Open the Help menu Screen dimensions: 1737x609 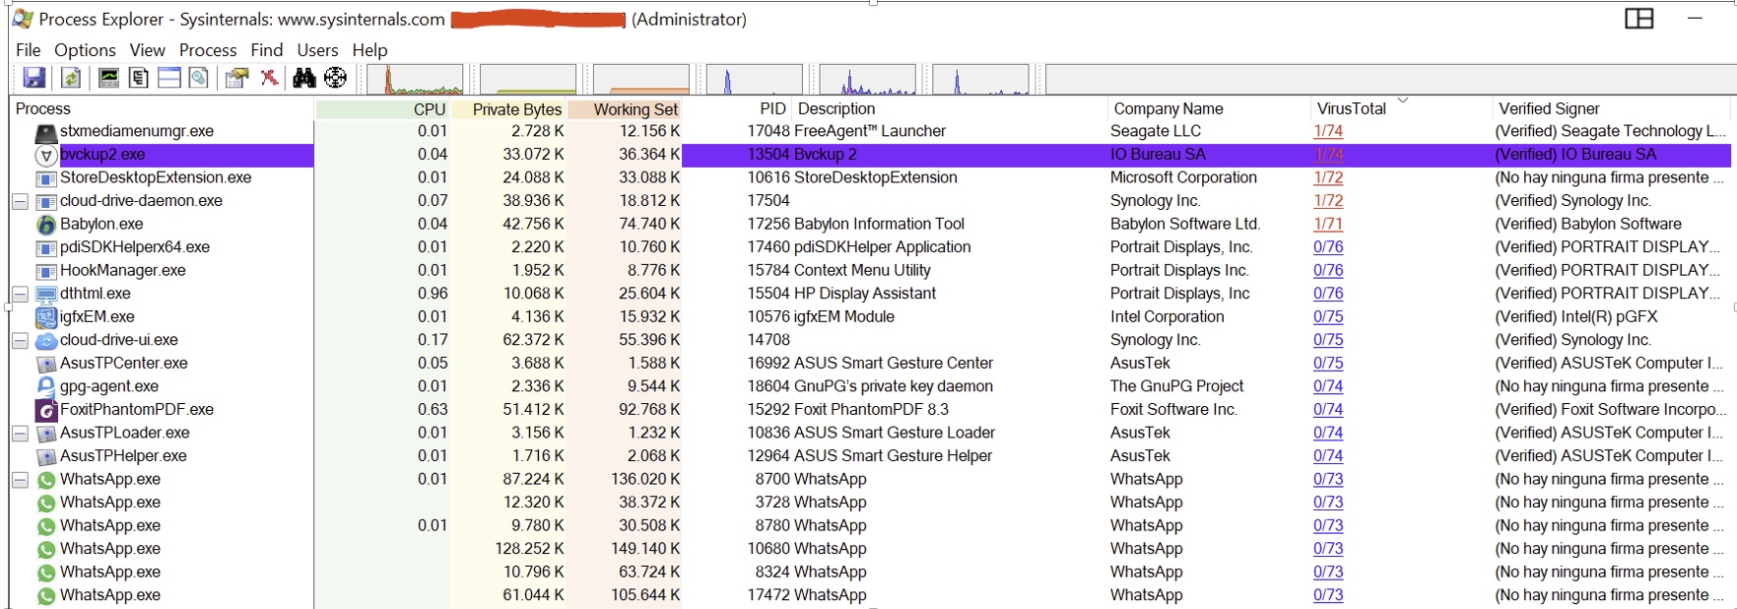pyautogui.click(x=369, y=49)
